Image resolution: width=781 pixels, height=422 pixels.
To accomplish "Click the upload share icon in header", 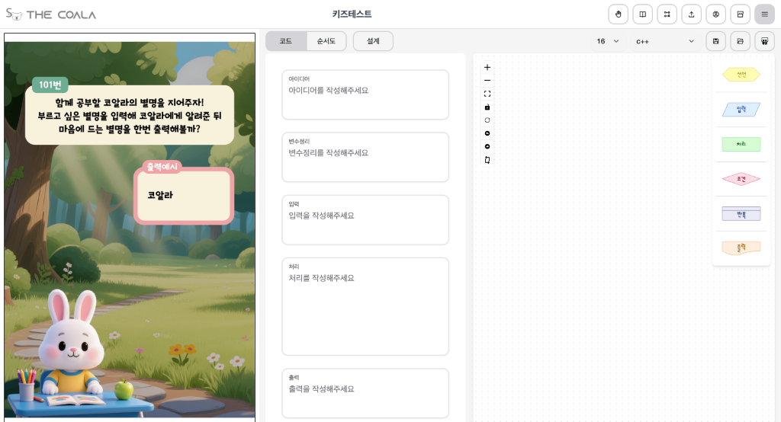I will tap(691, 14).
